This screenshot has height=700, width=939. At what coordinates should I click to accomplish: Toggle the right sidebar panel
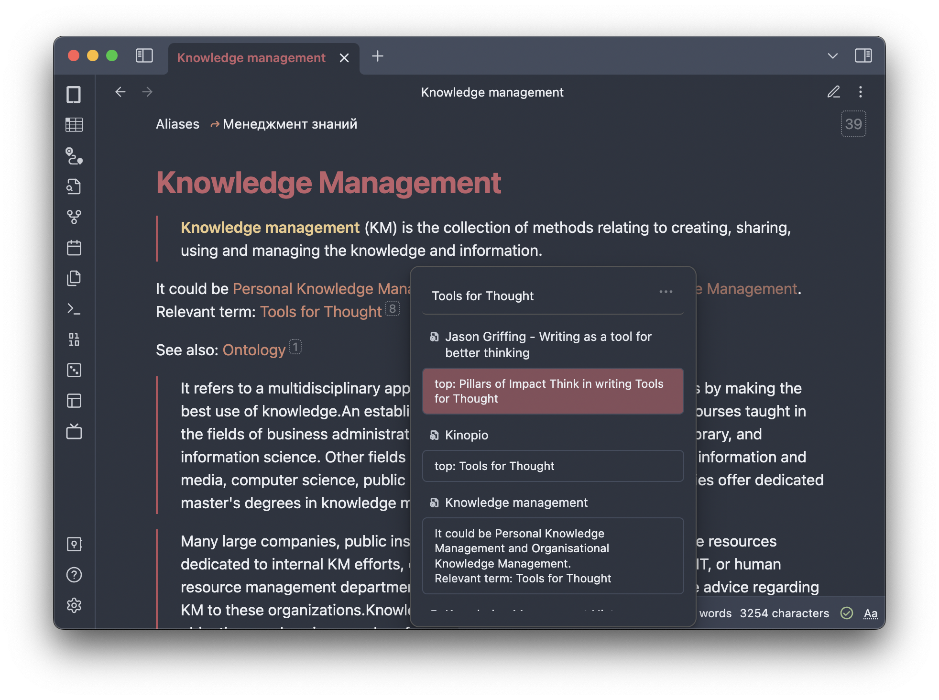863,56
